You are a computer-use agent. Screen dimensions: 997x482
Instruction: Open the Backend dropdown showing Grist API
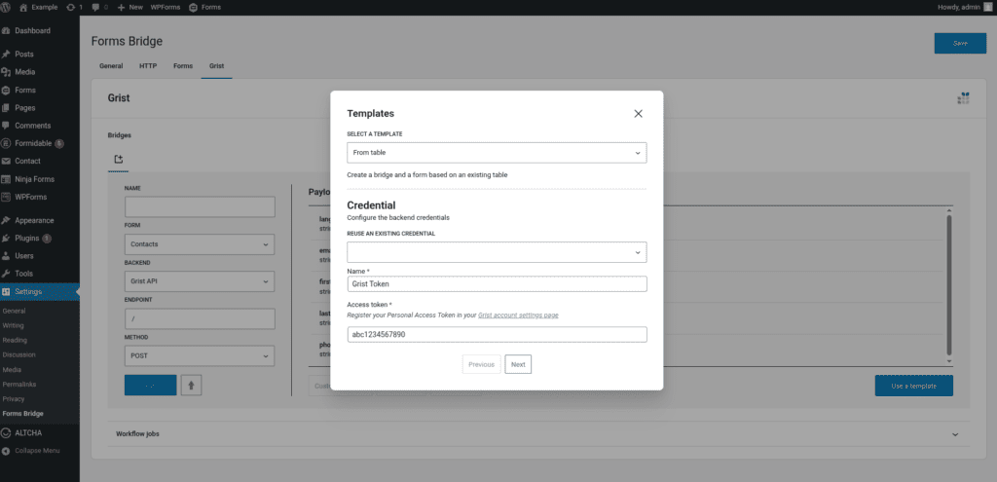pos(200,281)
